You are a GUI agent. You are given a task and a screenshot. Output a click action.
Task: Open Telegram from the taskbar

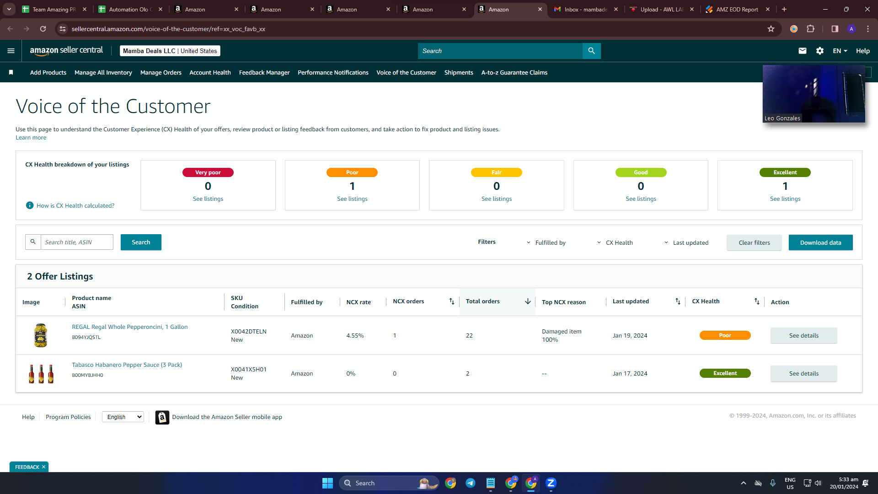tap(471, 483)
